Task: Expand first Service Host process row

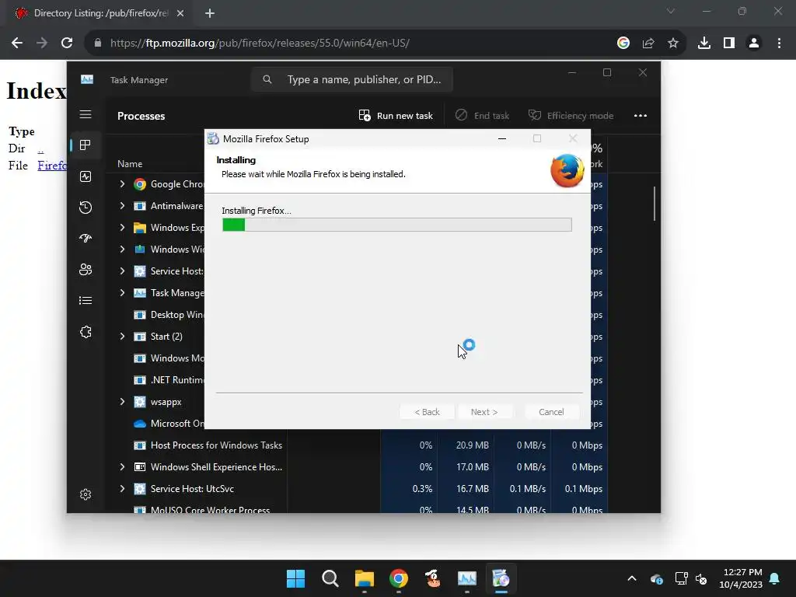Action: pos(122,271)
